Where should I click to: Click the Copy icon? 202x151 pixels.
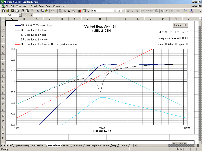coord(42,11)
